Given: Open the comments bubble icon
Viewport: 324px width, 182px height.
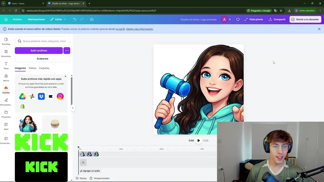Looking at the screenshot, I should tap(238, 19).
